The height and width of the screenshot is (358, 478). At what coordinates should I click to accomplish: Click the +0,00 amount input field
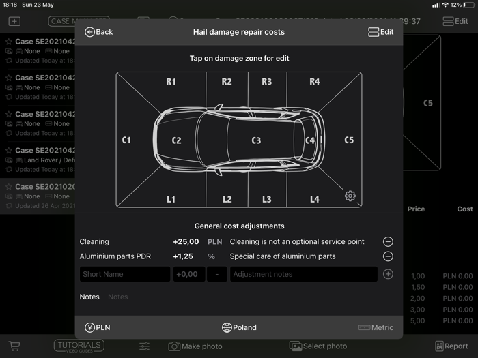pyautogui.click(x=189, y=274)
